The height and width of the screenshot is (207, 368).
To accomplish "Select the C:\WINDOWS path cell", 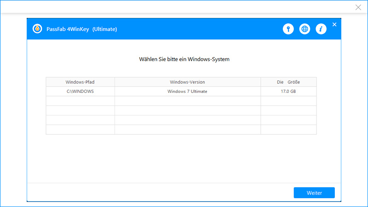I will pyautogui.click(x=80, y=92).
